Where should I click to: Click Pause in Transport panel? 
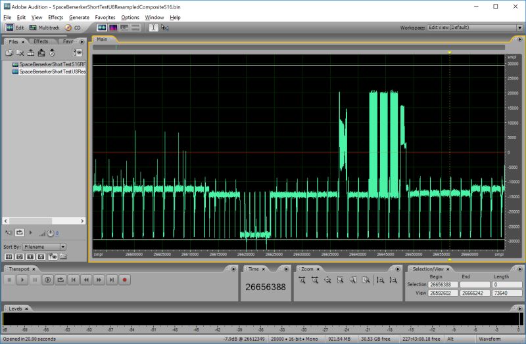35,280
